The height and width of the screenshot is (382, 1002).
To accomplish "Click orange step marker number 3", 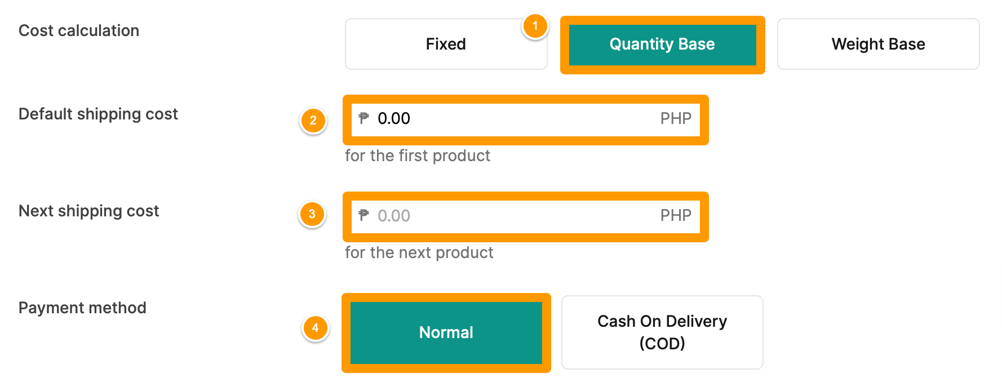I will click(312, 214).
